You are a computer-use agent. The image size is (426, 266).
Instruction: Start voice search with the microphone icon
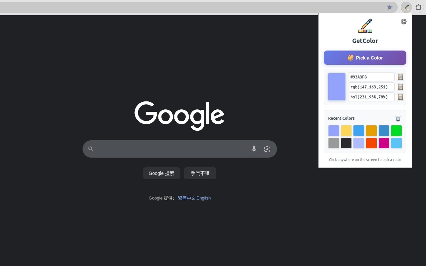(254, 149)
